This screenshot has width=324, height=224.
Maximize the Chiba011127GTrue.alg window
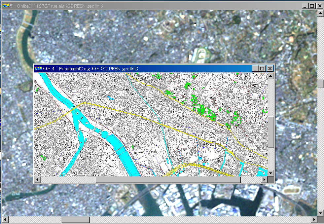coord(312,6)
